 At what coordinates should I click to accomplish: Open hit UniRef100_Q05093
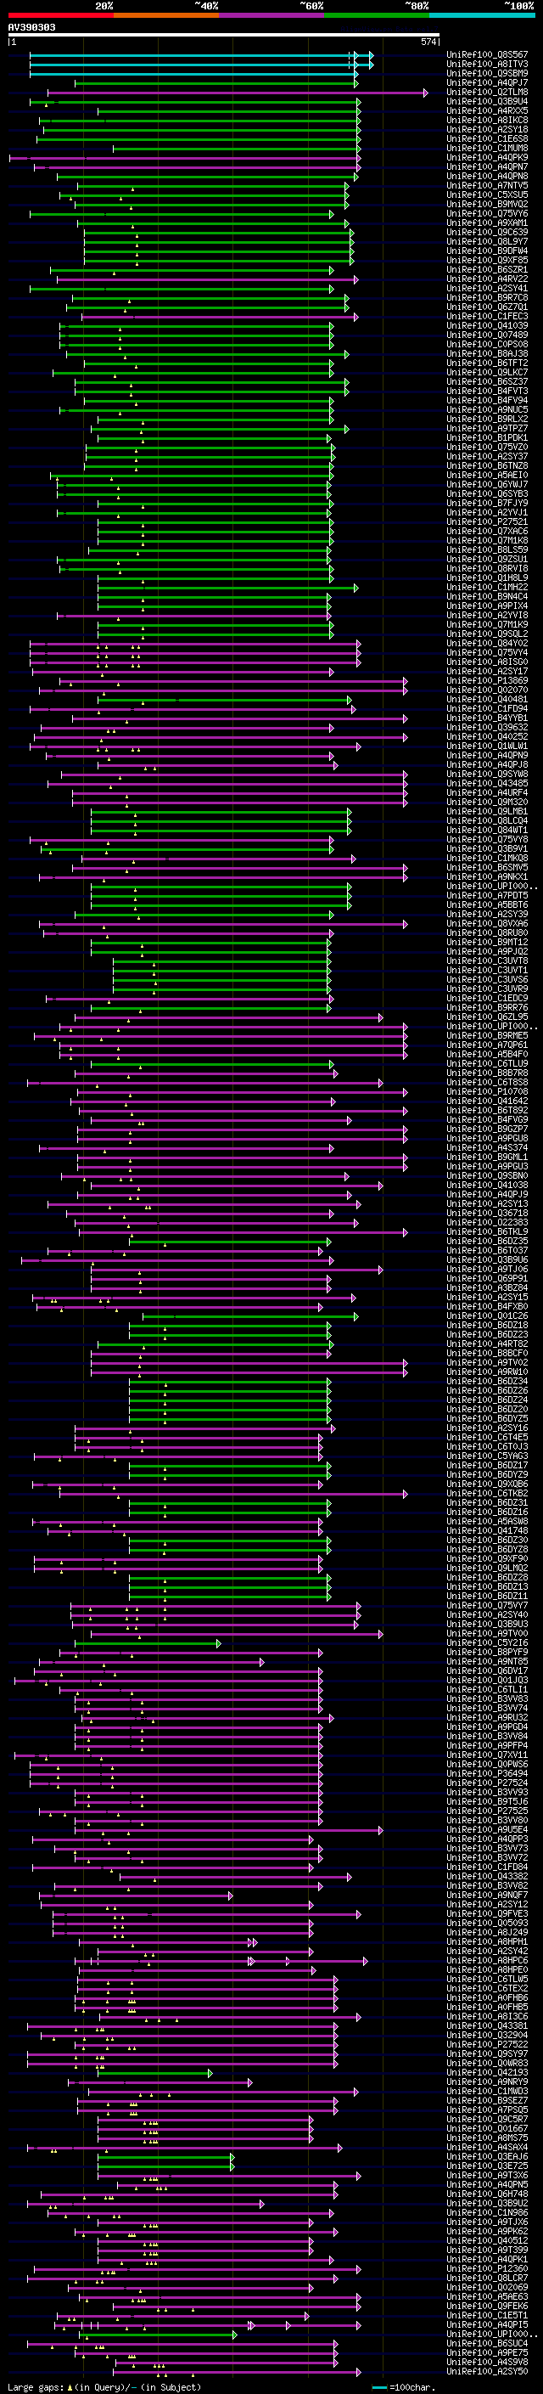487,1923
